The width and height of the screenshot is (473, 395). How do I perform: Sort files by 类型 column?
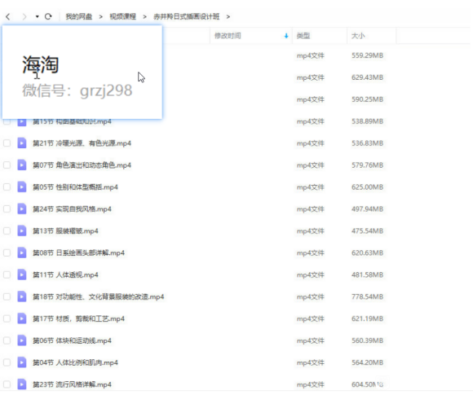coord(303,36)
